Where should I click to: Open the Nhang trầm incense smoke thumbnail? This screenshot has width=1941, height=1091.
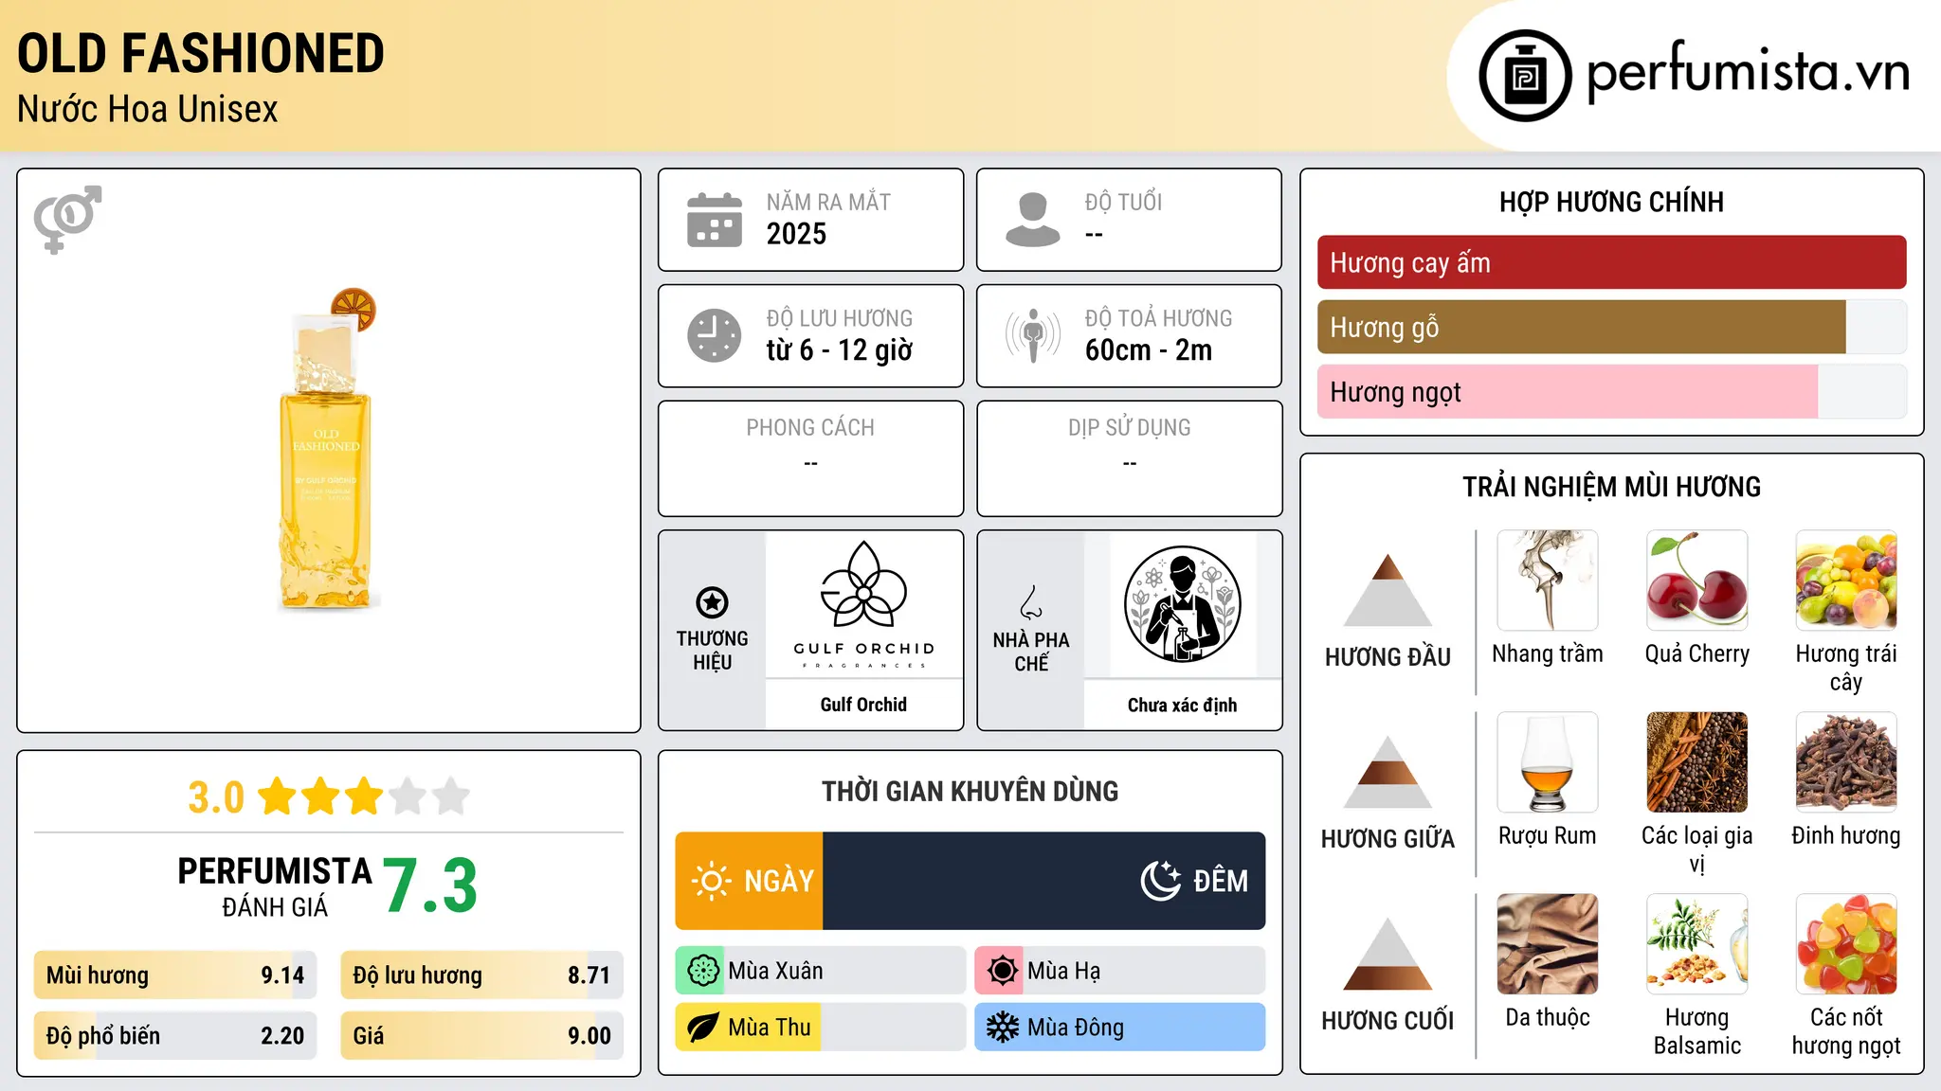click(x=1548, y=581)
